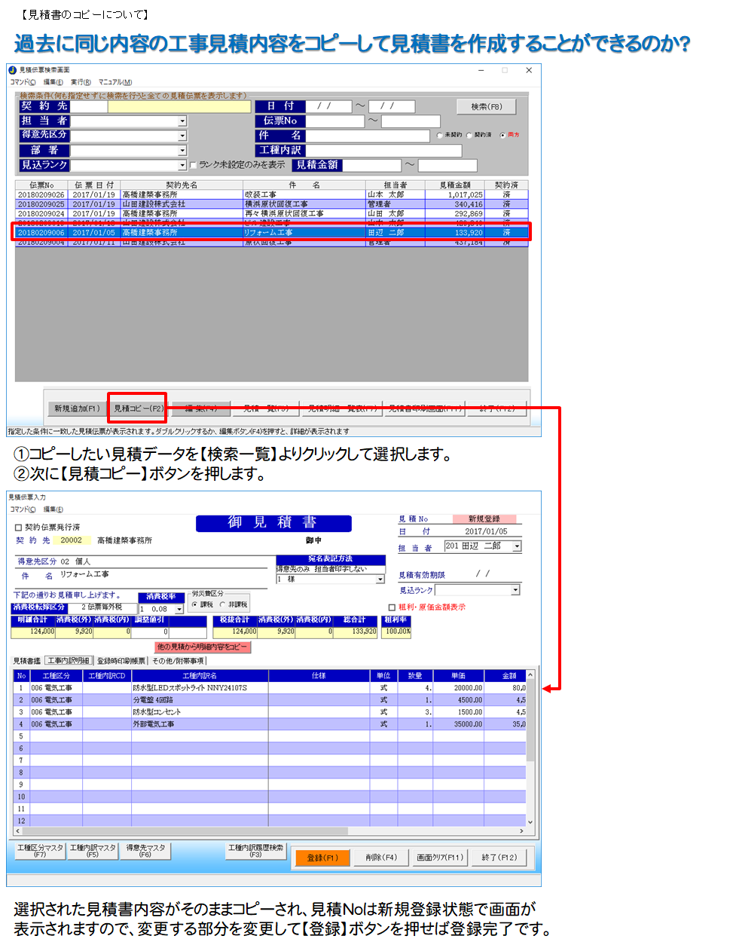This screenshot has height=942, width=736.
Task: Open the 消費税率 dropdown showing 0.08
Action: click(x=179, y=609)
